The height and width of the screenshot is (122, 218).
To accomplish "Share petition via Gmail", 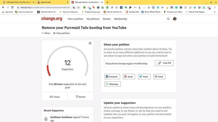I will coord(129,77).
